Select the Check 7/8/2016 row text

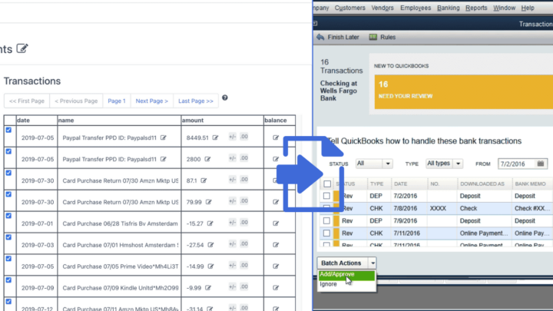click(469, 208)
